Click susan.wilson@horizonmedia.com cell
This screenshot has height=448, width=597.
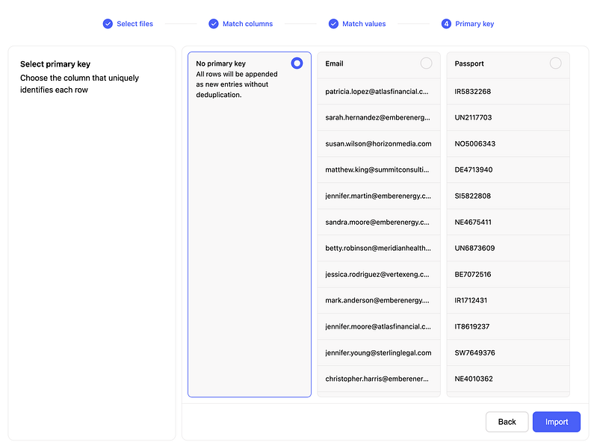tap(379, 144)
